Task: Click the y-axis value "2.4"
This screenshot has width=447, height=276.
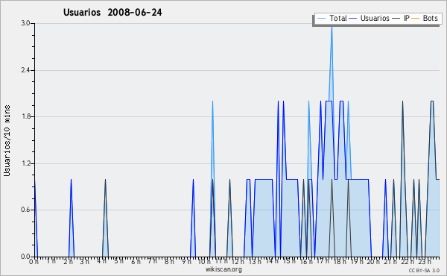Action: pos(25,70)
